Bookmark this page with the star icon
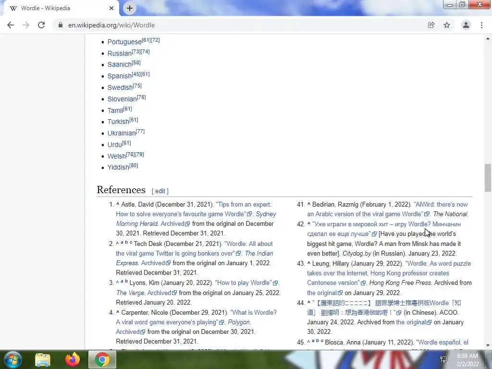 pyautogui.click(x=447, y=25)
